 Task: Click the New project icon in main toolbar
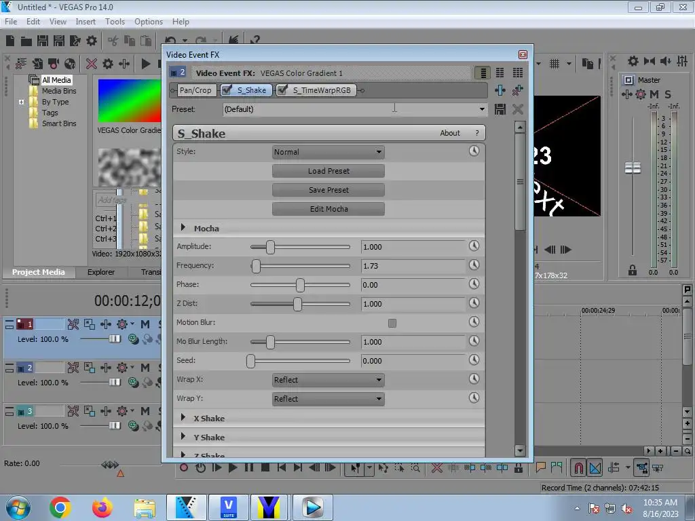(10, 41)
